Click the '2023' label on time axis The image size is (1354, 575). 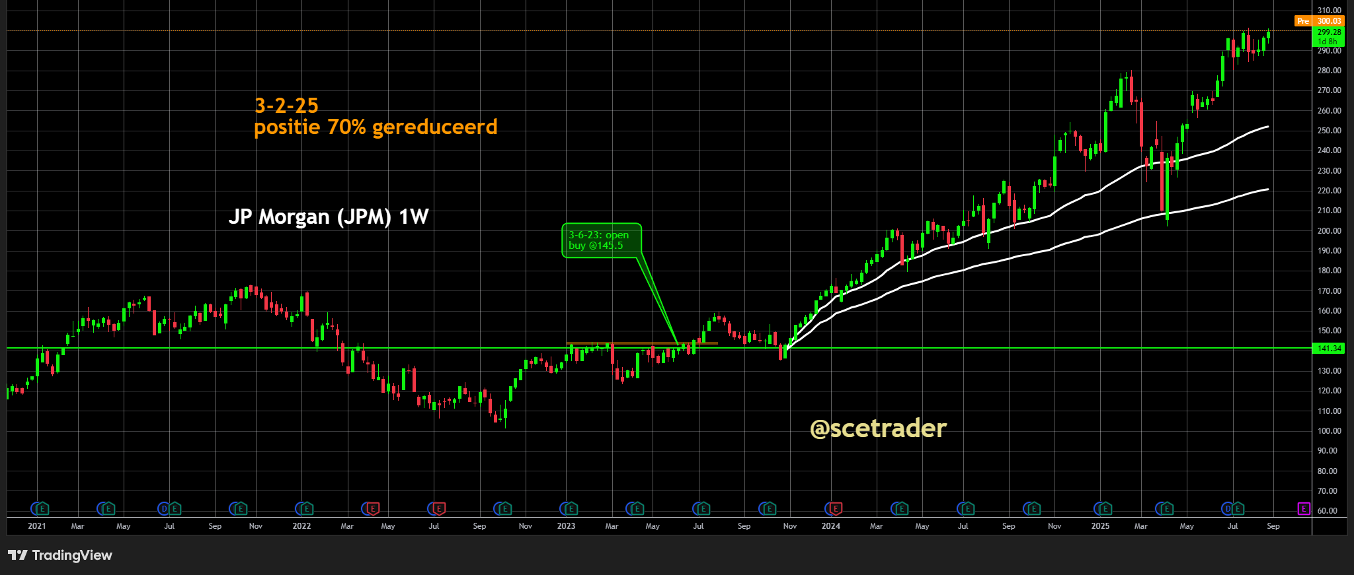coord(566,526)
